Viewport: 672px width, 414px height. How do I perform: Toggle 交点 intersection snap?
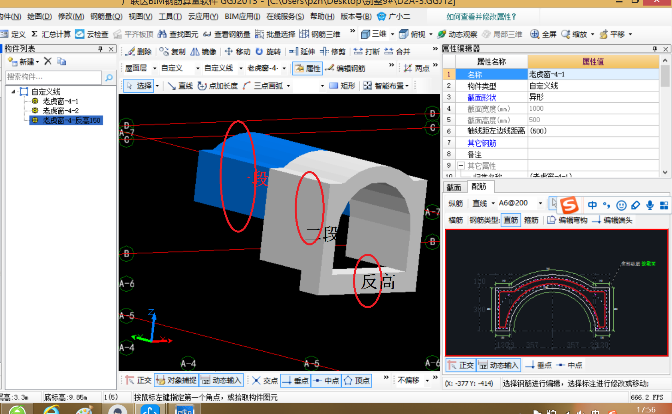pos(265,380)
